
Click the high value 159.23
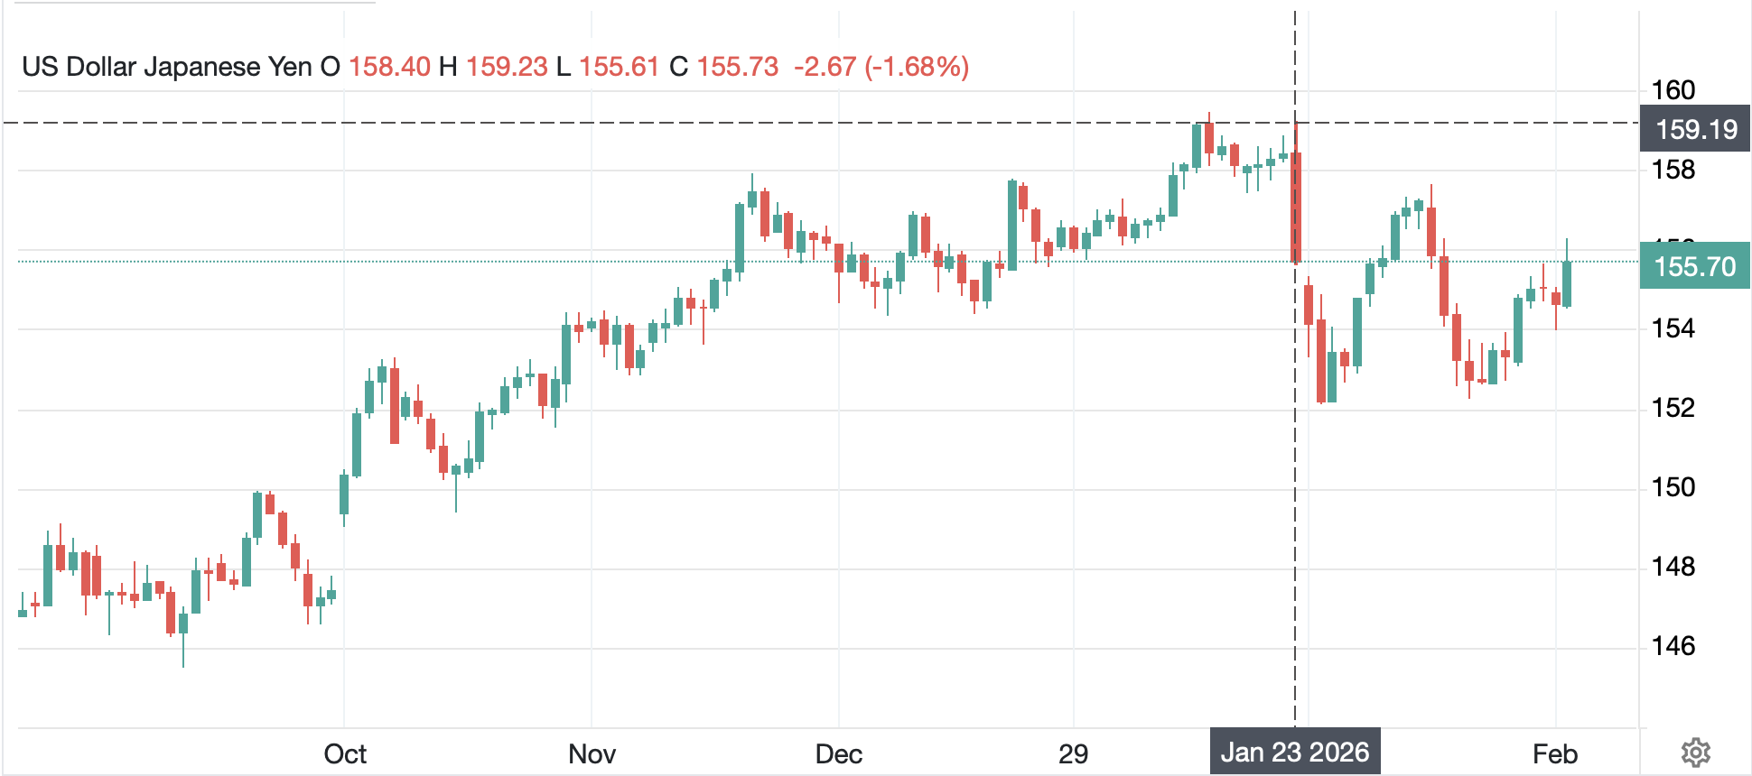click(x=507, y=67)
